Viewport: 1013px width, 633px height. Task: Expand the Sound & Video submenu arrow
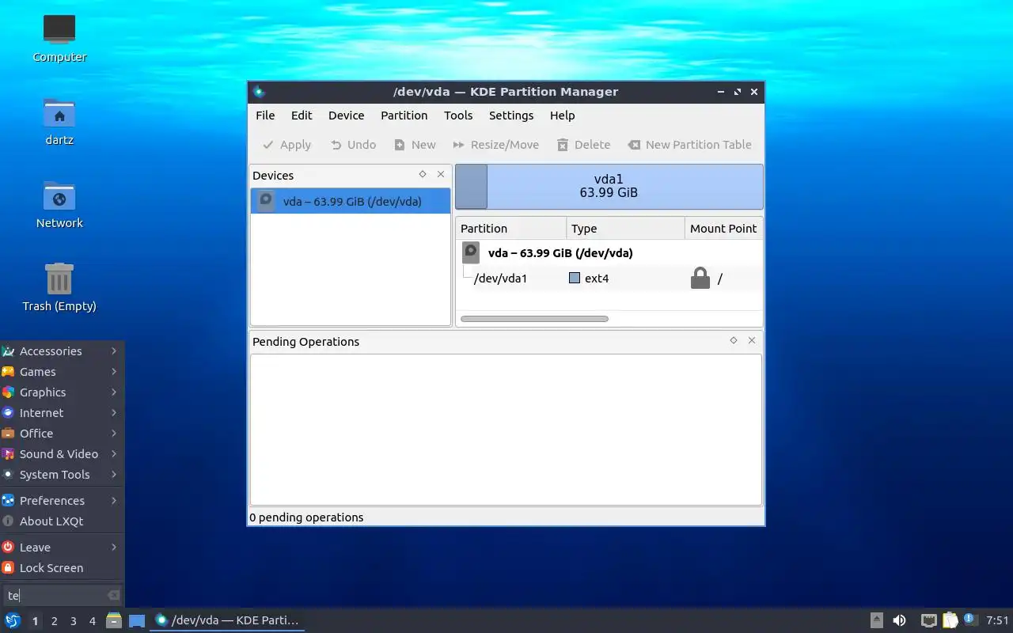click(x=115, y=454)
